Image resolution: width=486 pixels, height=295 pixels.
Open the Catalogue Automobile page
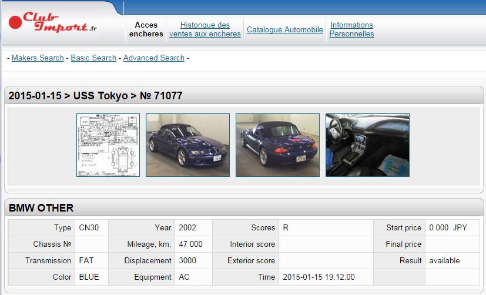coord(285,29)
